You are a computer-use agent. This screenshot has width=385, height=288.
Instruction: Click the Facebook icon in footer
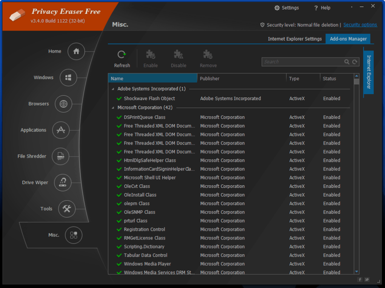pyautogui.click(x=360, y=280)
